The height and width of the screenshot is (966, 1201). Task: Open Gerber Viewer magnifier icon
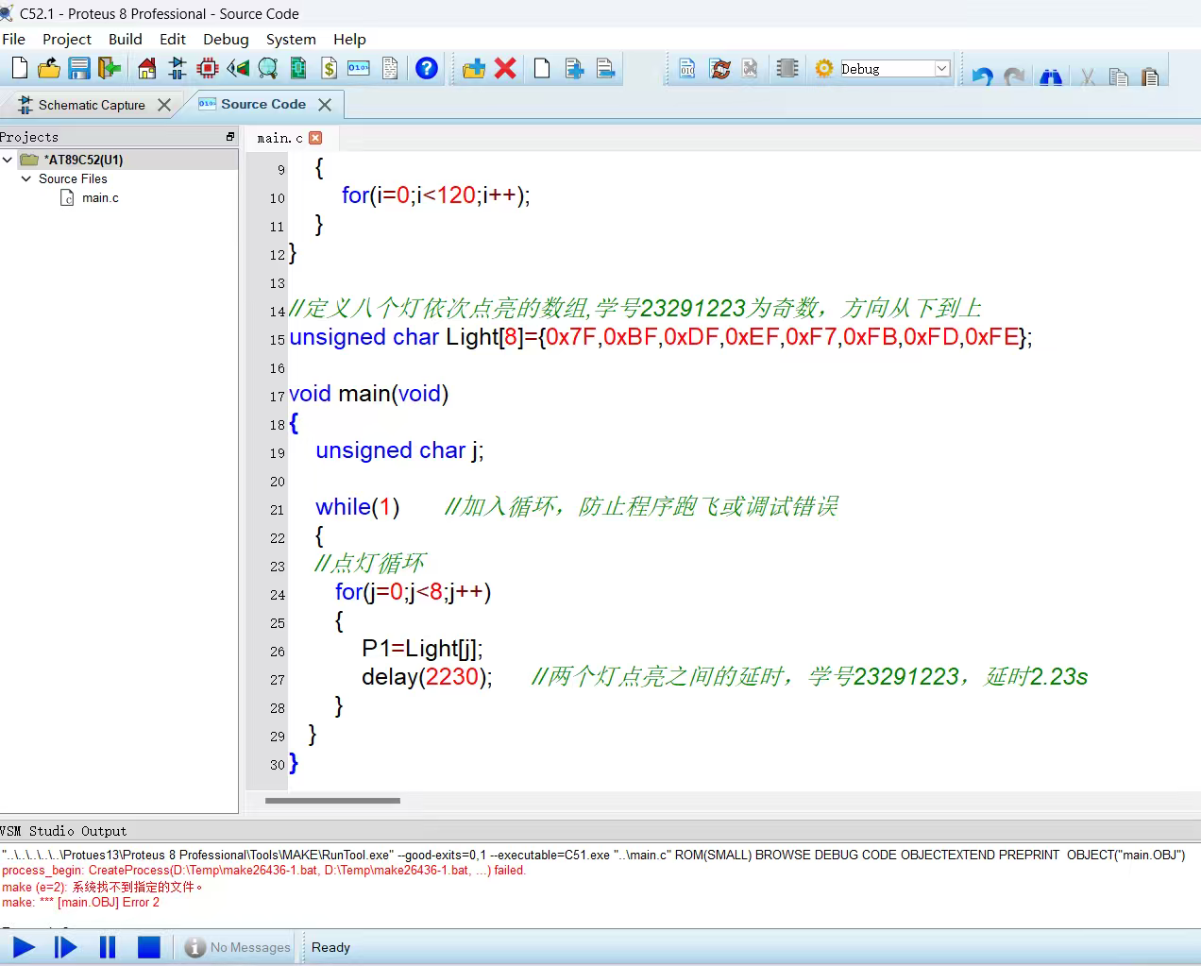[x=268, y=68]
